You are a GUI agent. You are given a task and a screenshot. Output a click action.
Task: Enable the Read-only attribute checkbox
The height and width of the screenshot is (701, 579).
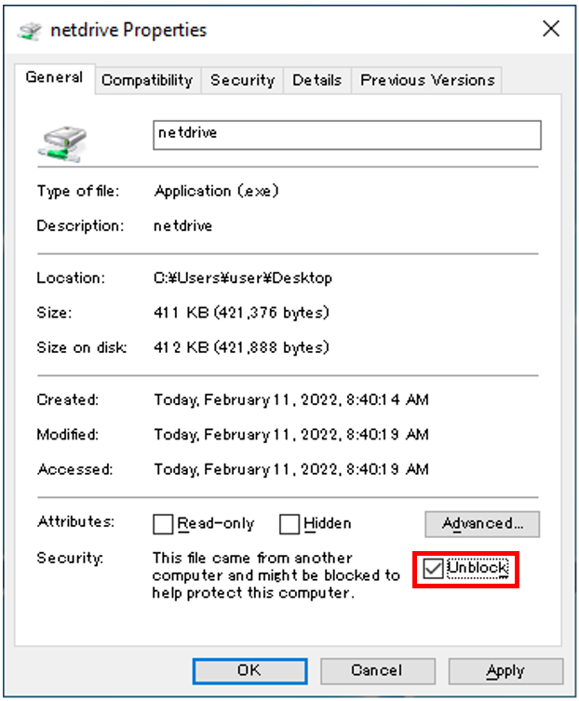[163, 524]
